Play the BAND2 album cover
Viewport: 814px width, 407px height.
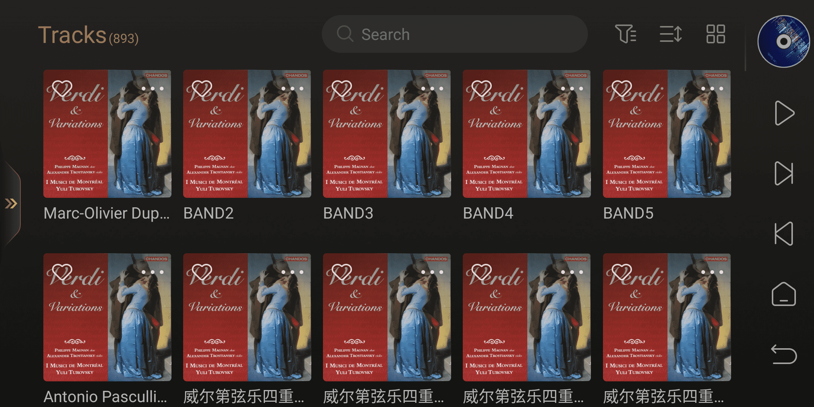click(247, 134)
